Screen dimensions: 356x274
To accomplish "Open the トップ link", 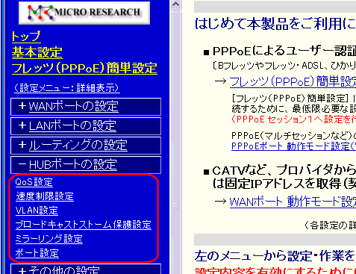I will [x=26, y=37].
